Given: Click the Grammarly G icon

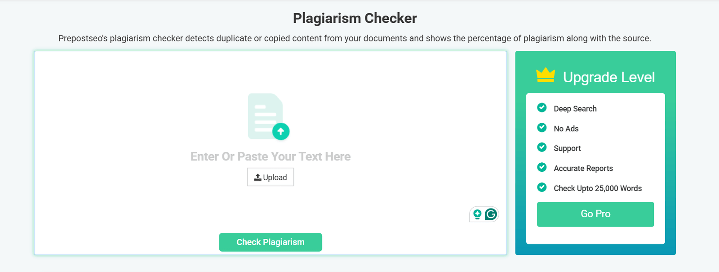Looking at the screenshot, I should pyautogui.click(x=492, y=214).
